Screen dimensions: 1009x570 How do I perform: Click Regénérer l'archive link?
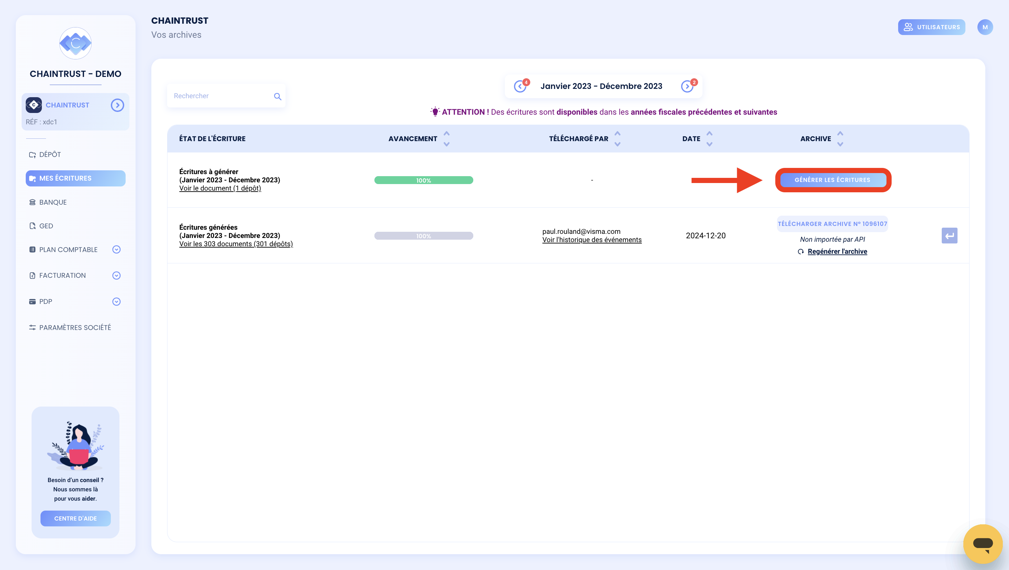pyautogui.click(x=837, y=251)
